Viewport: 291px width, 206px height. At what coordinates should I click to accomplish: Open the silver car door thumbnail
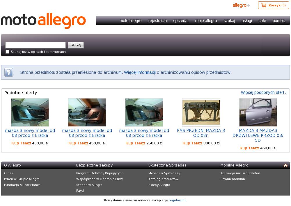tap(258, 112)
